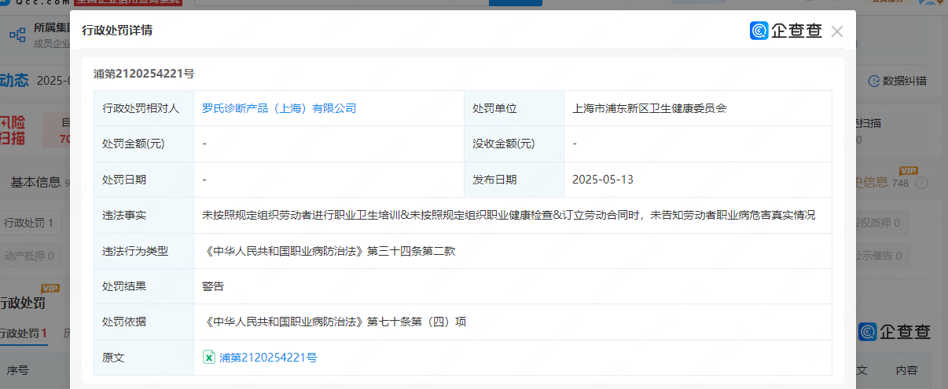The height and width of the screenshot is (389, 948).
Task: Click the 内容 column header in background
Action: click(x=906, y=370)
